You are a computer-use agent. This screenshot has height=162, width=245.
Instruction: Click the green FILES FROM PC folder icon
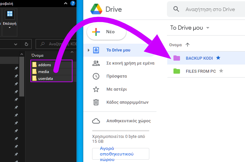coord(177,71)
